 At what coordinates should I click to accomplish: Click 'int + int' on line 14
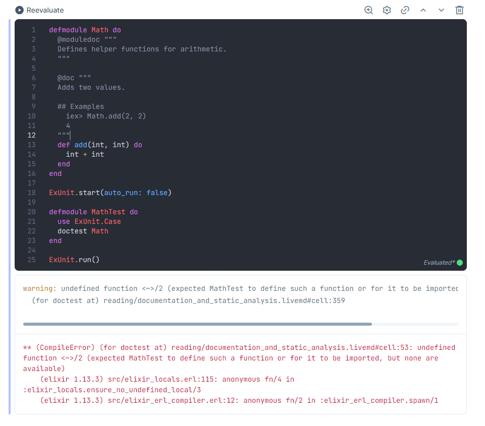[85, 154]
